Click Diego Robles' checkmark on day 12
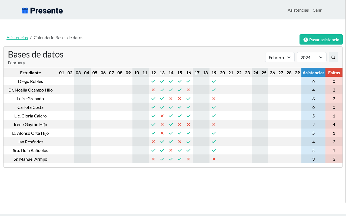The width and height of the screenshot is (346, 216). click(x=153, y=81)
